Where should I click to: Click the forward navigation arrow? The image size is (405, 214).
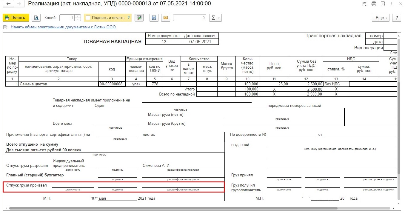[19, 4]
